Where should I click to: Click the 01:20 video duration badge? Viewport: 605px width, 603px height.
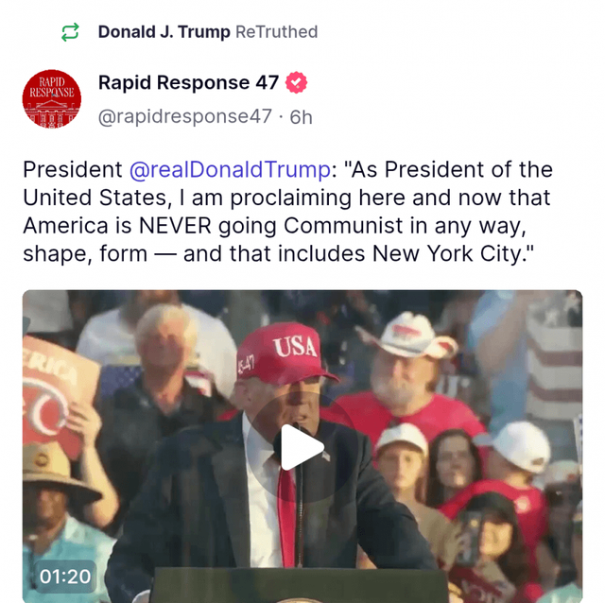(65, 576)
